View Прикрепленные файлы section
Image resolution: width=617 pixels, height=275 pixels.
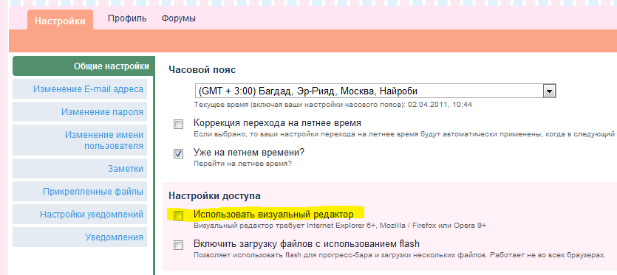click(x=80, y=192)
